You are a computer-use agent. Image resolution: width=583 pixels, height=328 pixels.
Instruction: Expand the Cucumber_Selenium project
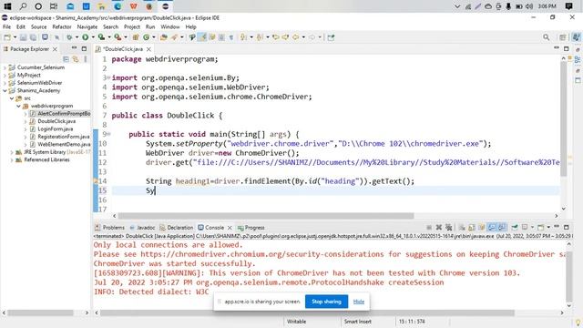click(x=5, y=67)
